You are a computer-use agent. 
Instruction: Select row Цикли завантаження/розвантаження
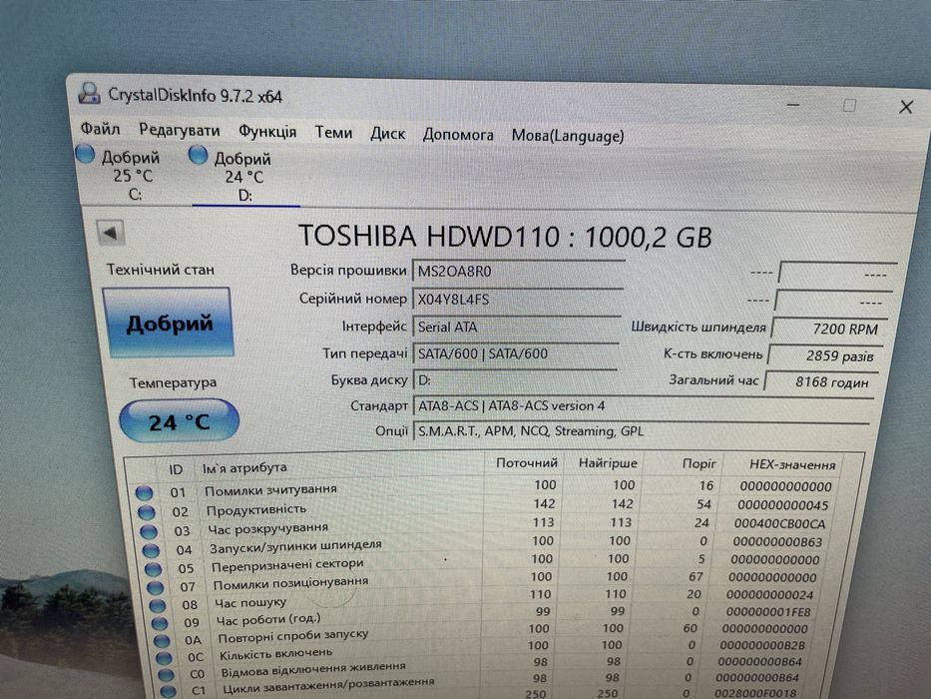(x=484, y=684)
